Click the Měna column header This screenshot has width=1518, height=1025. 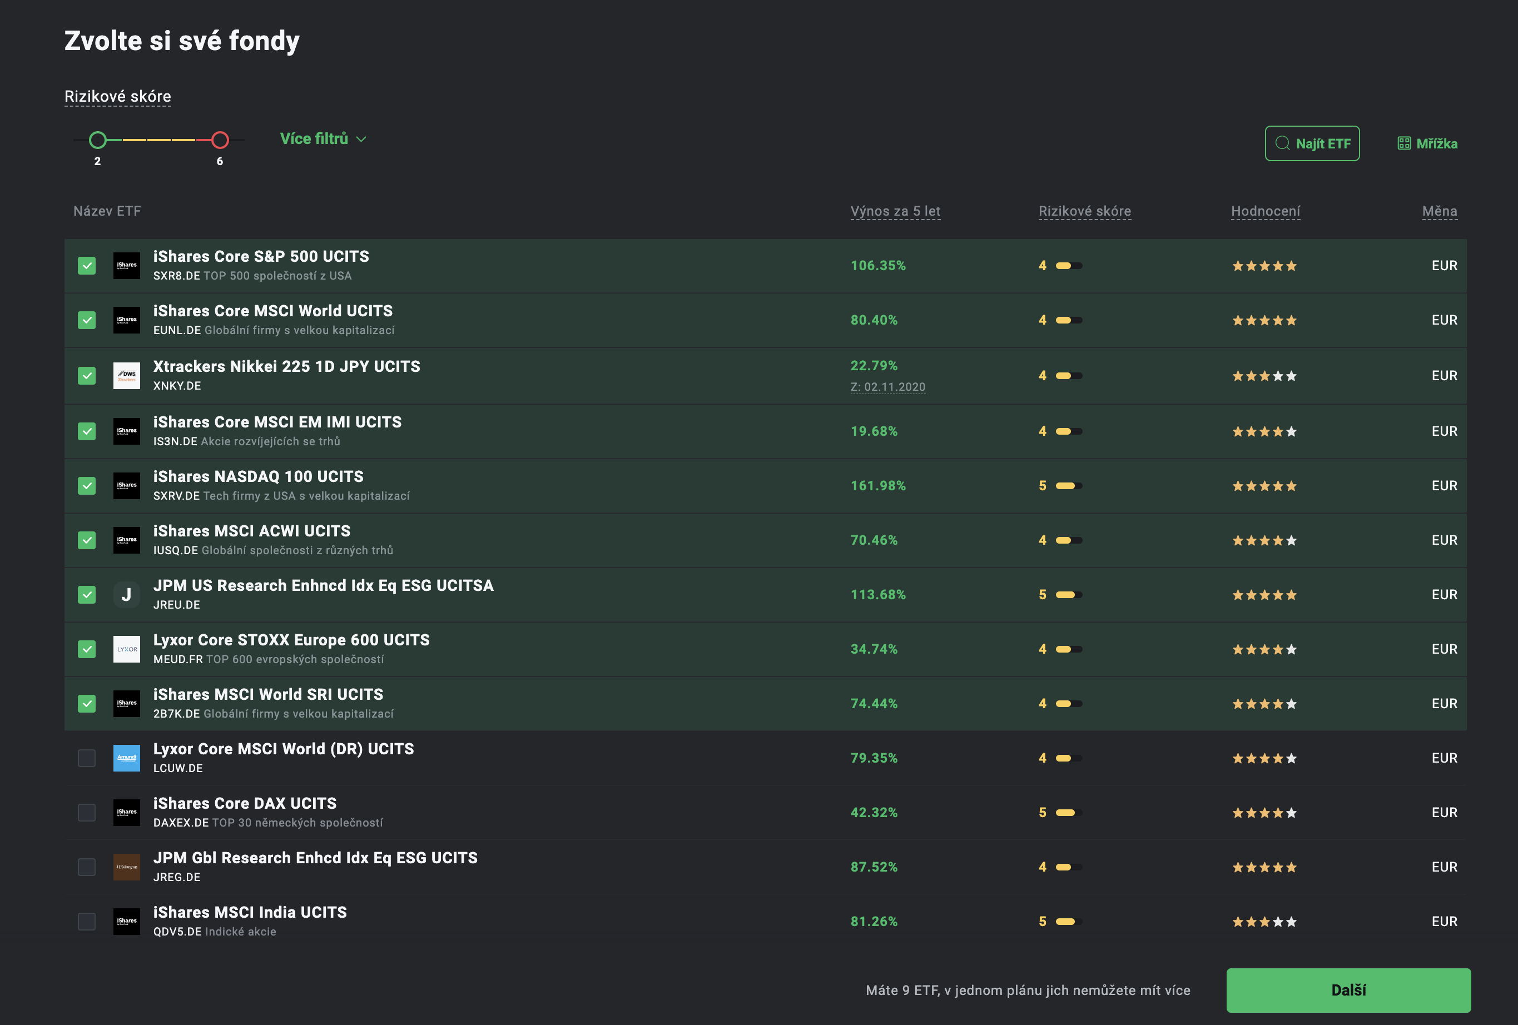coord(1439,211)
